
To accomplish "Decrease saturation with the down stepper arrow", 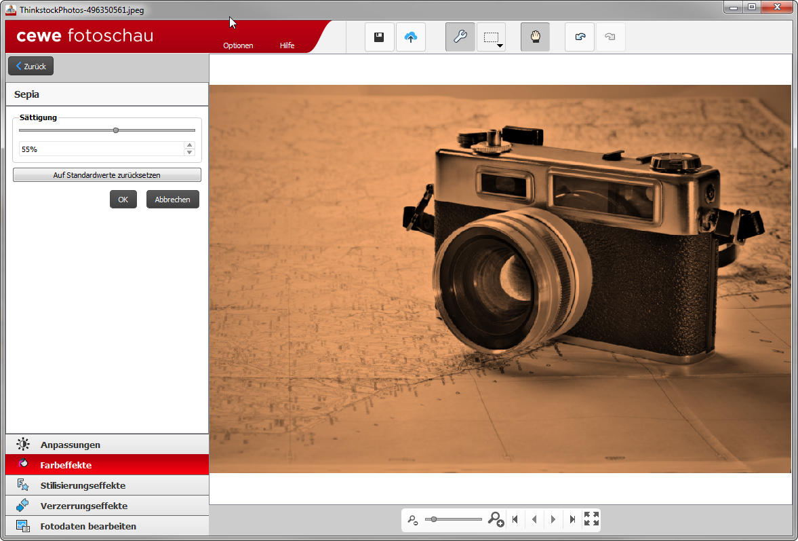I will [x=190, y=152].
